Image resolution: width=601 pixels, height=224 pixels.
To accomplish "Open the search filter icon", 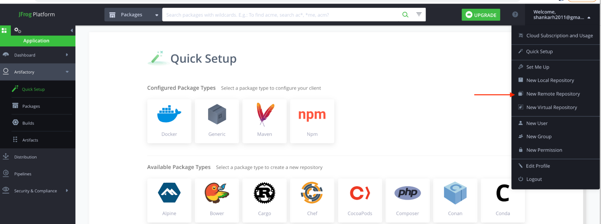I will pyautogui.click(x=419, y=14).
